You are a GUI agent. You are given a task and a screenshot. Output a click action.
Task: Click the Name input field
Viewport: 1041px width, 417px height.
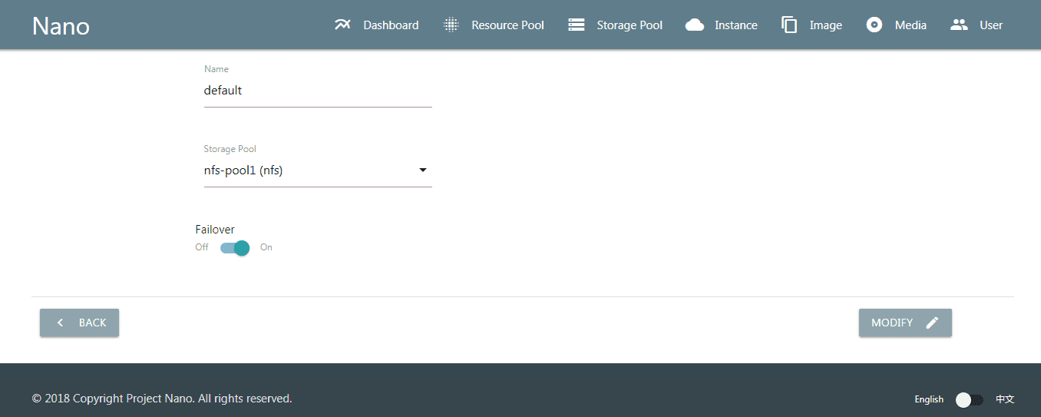pos(318,91)
